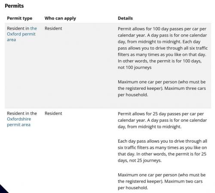Viewport: 215px width, 193px height.
Task: Click the maximum two cars per household text
Action: click(x=162, y=181)
